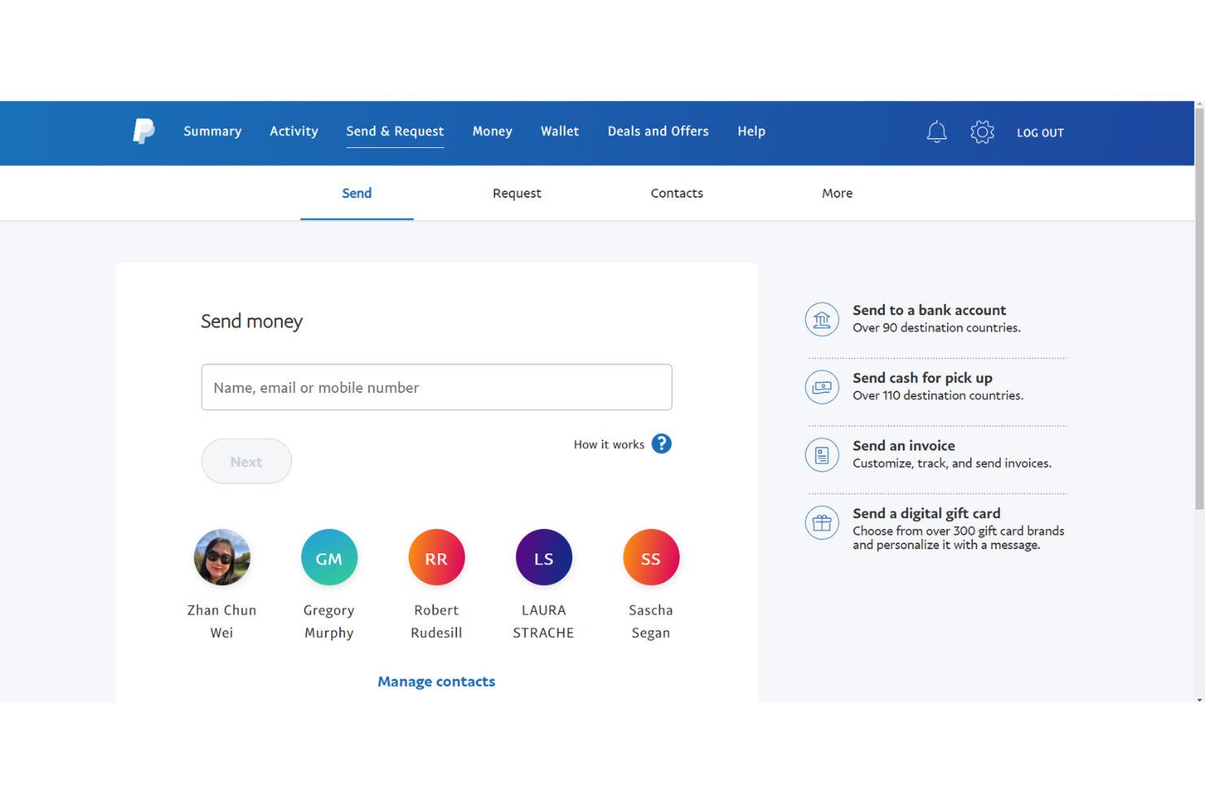
Task: Open Deals and Offers
Action: pyautogui.click(x=658, y=131)
